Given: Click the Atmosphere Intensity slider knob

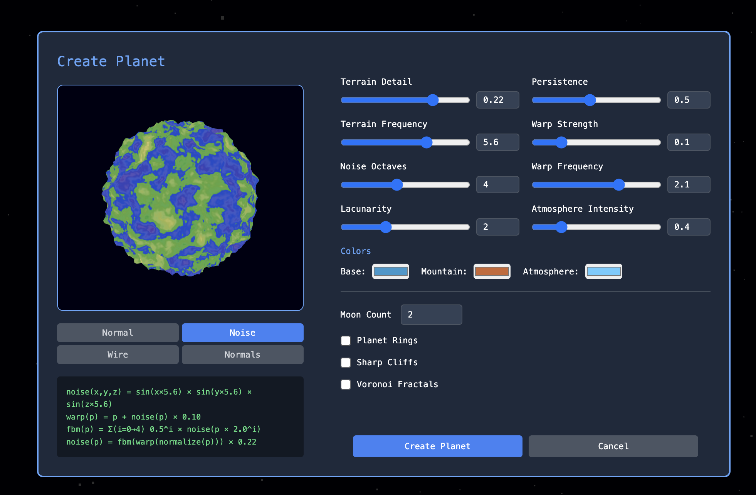Looking at the screenshot, I should pos(561,227).
